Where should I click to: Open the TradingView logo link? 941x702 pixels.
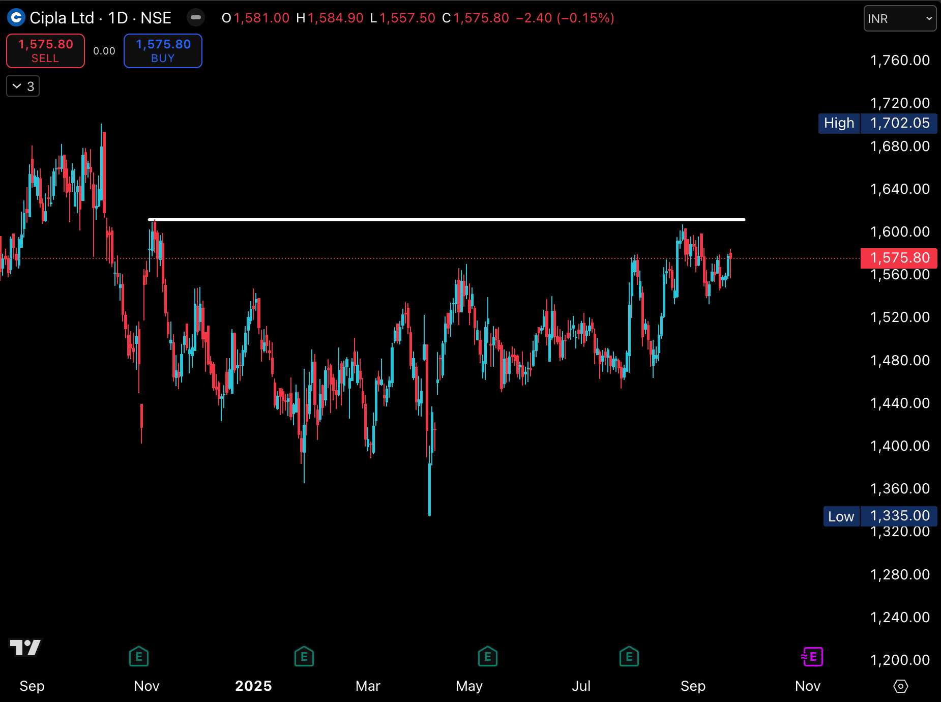[x=25, y=648]
